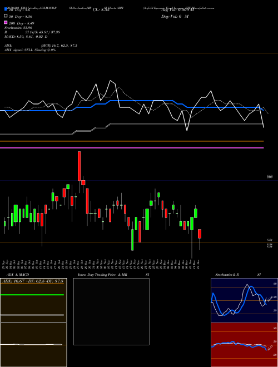The width and height of the screenshot is (278, 367).
Task: Click the '(MGR) 16.7, 62.5, 87.5' ADX values
Action: (59, 46)
